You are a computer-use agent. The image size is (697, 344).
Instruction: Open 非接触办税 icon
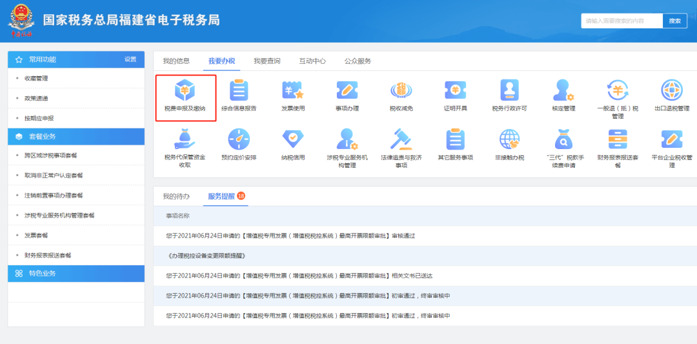tap(510, 139)
